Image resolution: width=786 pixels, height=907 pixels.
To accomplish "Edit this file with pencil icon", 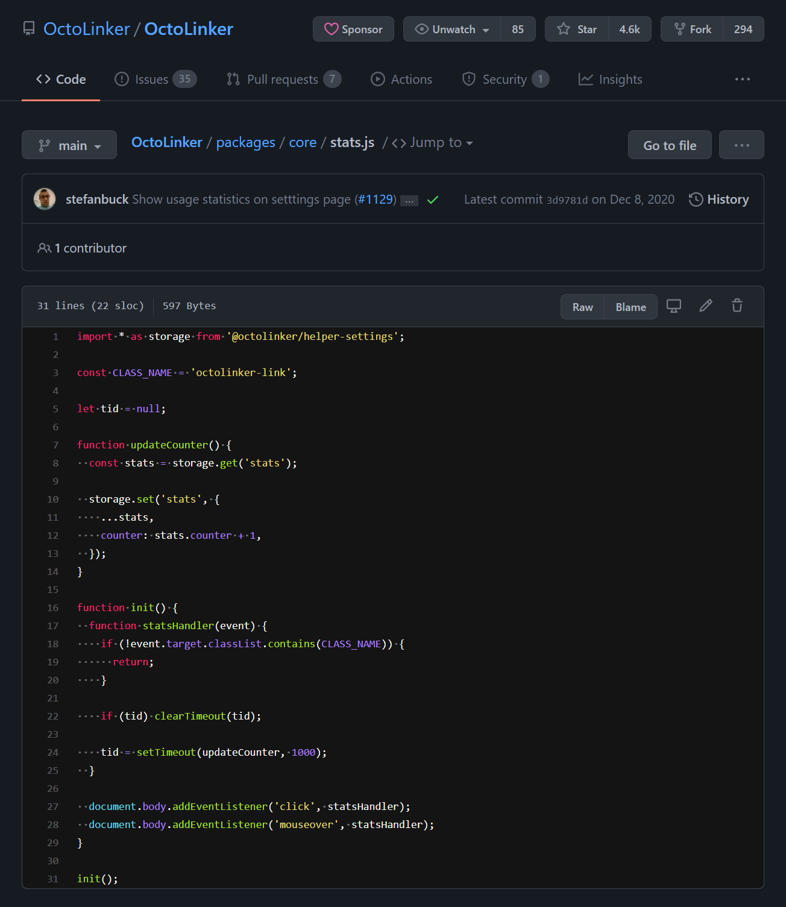I will [706, 306].
